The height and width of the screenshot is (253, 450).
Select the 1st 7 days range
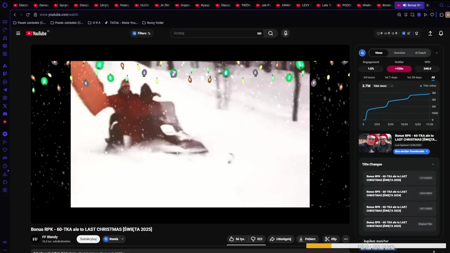click(x=391, y=77)
